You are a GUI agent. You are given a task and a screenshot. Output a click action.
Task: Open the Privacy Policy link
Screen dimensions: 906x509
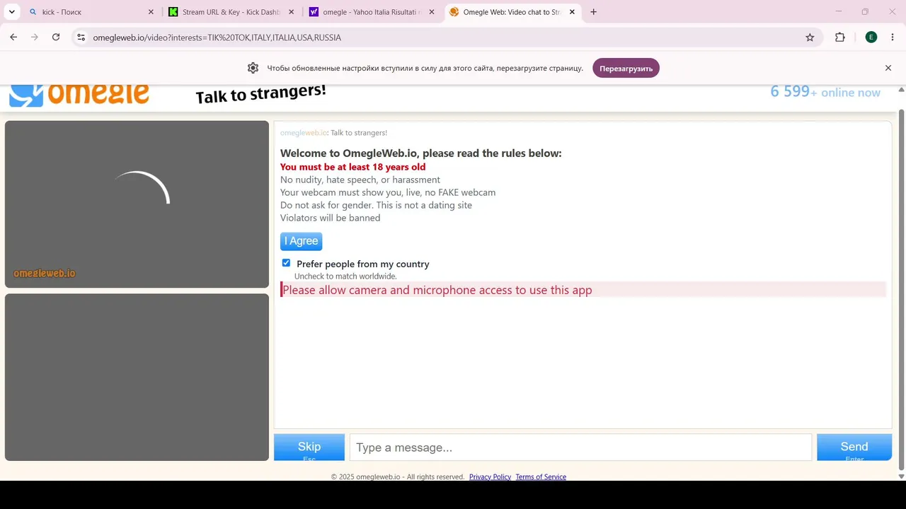click(490, 476)
